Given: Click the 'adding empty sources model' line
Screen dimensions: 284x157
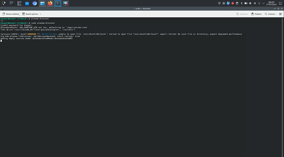Looking at the screenshot, I should (x=37, y=39).
